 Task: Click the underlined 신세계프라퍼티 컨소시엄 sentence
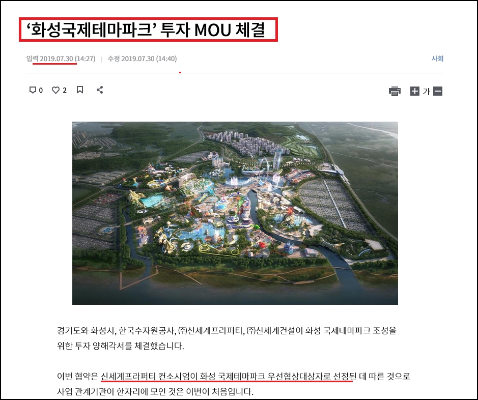pos(227,377)
